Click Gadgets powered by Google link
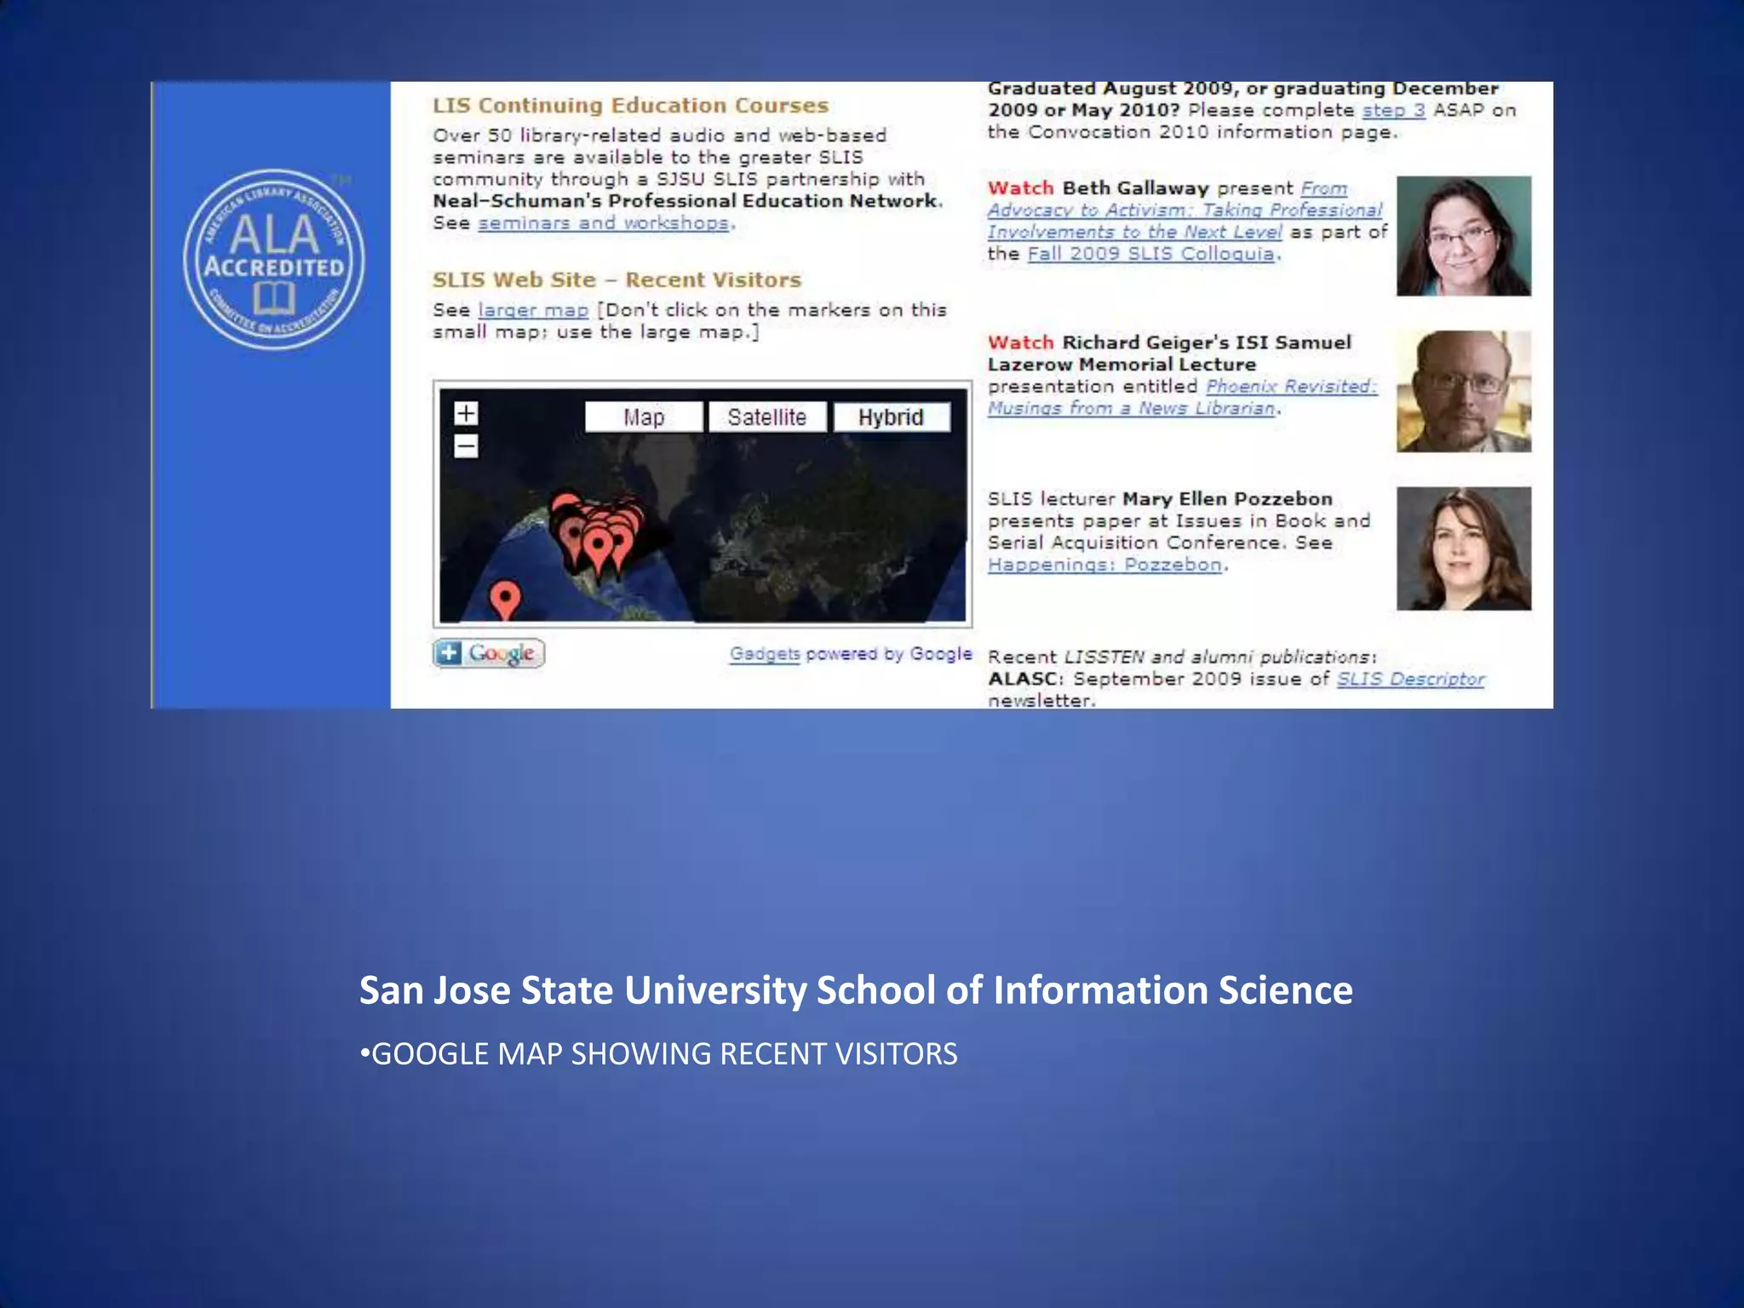Viewport: 1744px width, 1308px height. 851,654
